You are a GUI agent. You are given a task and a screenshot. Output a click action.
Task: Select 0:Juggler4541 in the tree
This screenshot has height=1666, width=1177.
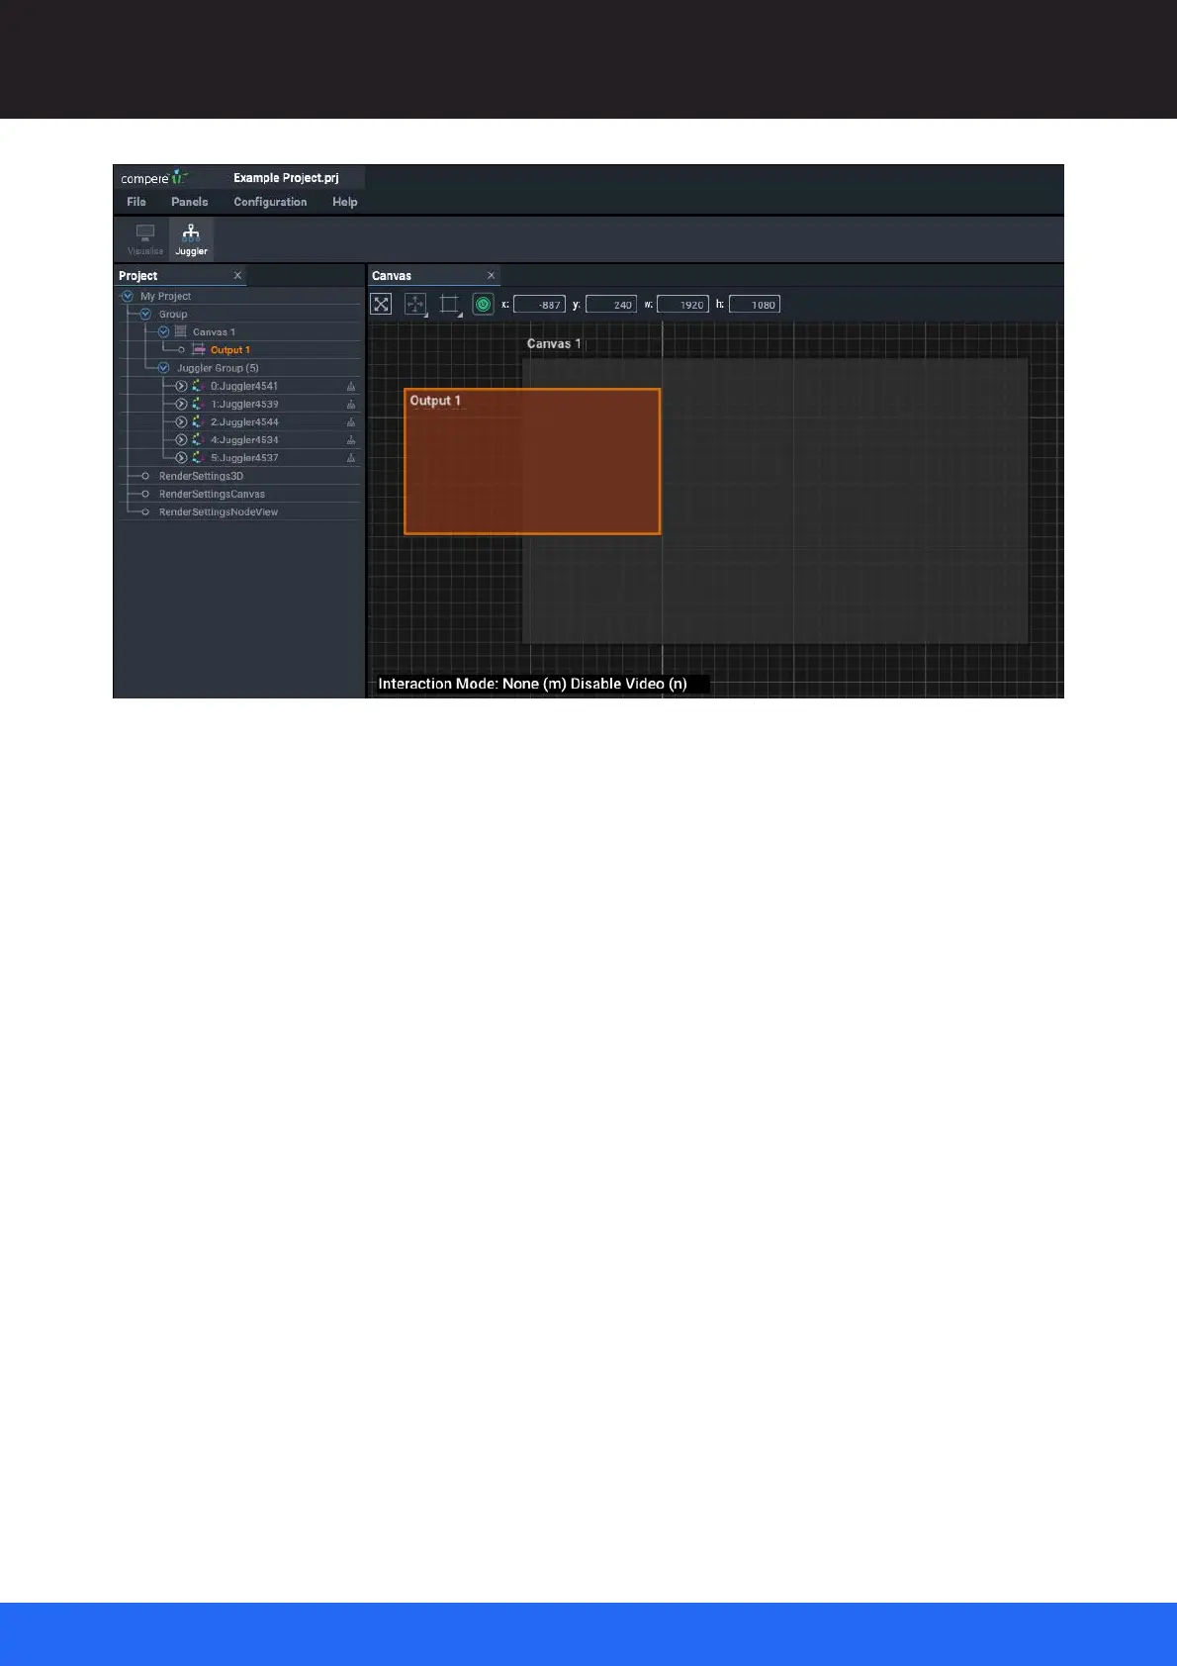(x=244, y=387)
